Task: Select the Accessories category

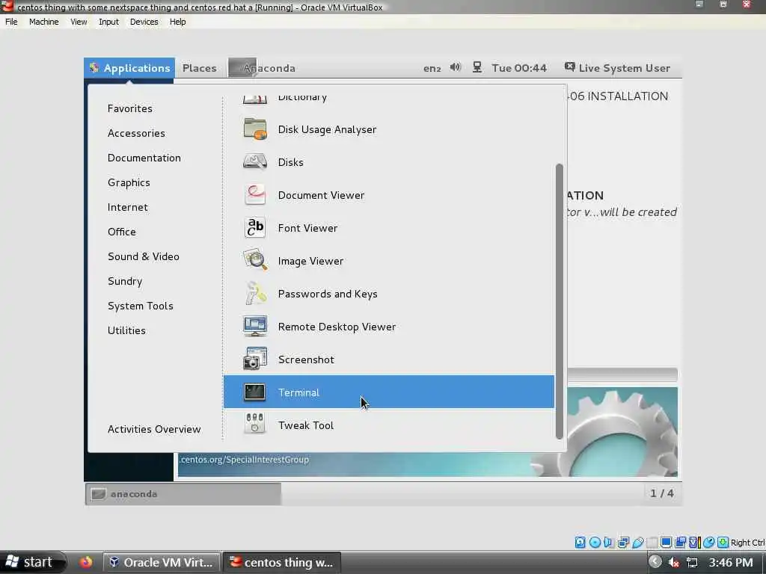Action: [x=136, y=133]
